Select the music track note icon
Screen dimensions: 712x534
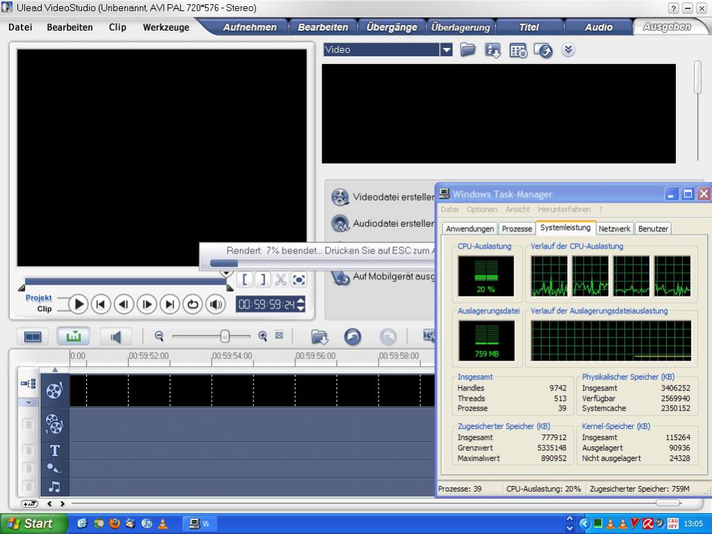point(54,487)
